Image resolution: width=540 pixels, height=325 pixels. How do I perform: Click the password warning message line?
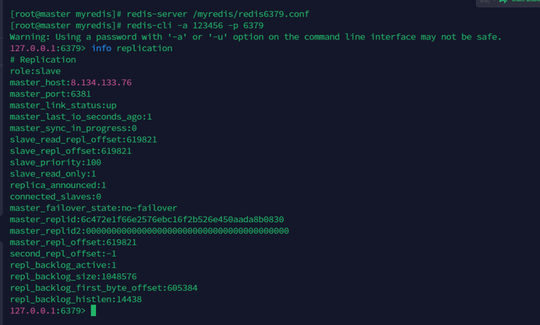coord(255,37)
